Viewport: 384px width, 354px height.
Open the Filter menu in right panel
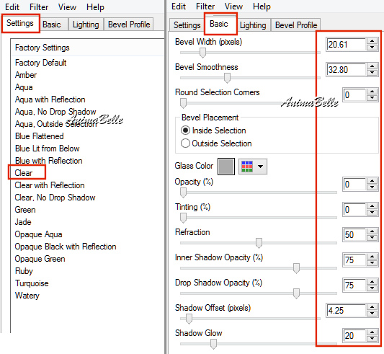tap(205, 6)
